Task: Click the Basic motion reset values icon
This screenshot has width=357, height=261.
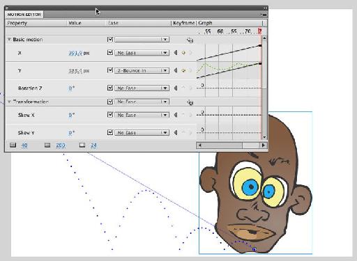Action: [190, 40]
